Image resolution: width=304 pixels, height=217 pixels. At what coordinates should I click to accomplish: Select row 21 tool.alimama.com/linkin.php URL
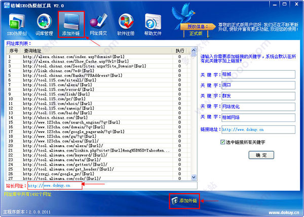97,150
